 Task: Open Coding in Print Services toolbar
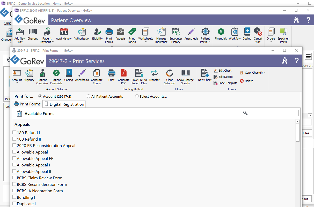(x=69, y=75)
